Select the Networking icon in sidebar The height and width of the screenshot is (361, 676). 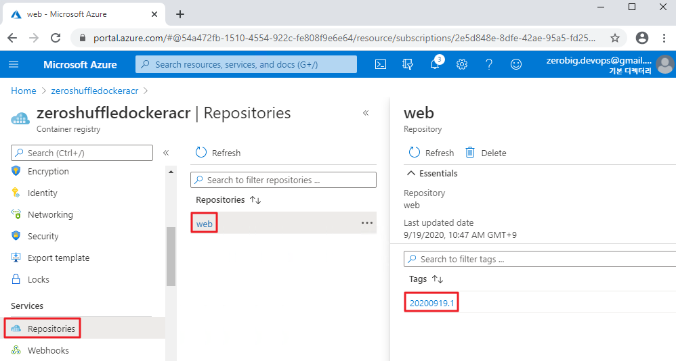click(x=16, y=214)
